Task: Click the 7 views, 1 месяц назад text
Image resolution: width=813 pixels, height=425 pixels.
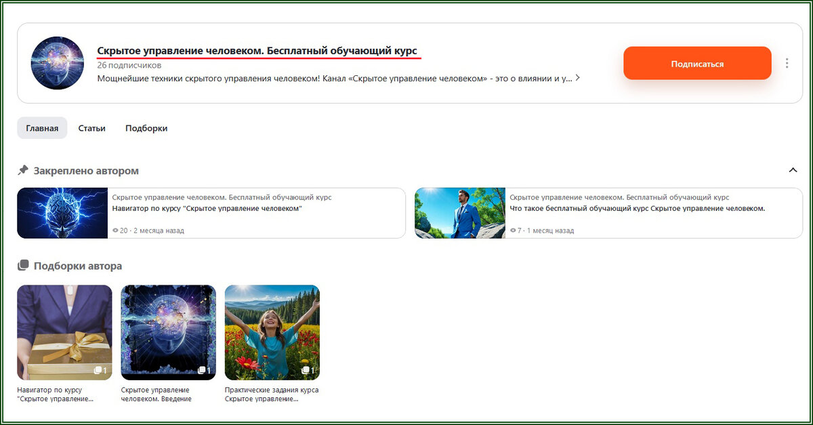Action: [541, 230]
